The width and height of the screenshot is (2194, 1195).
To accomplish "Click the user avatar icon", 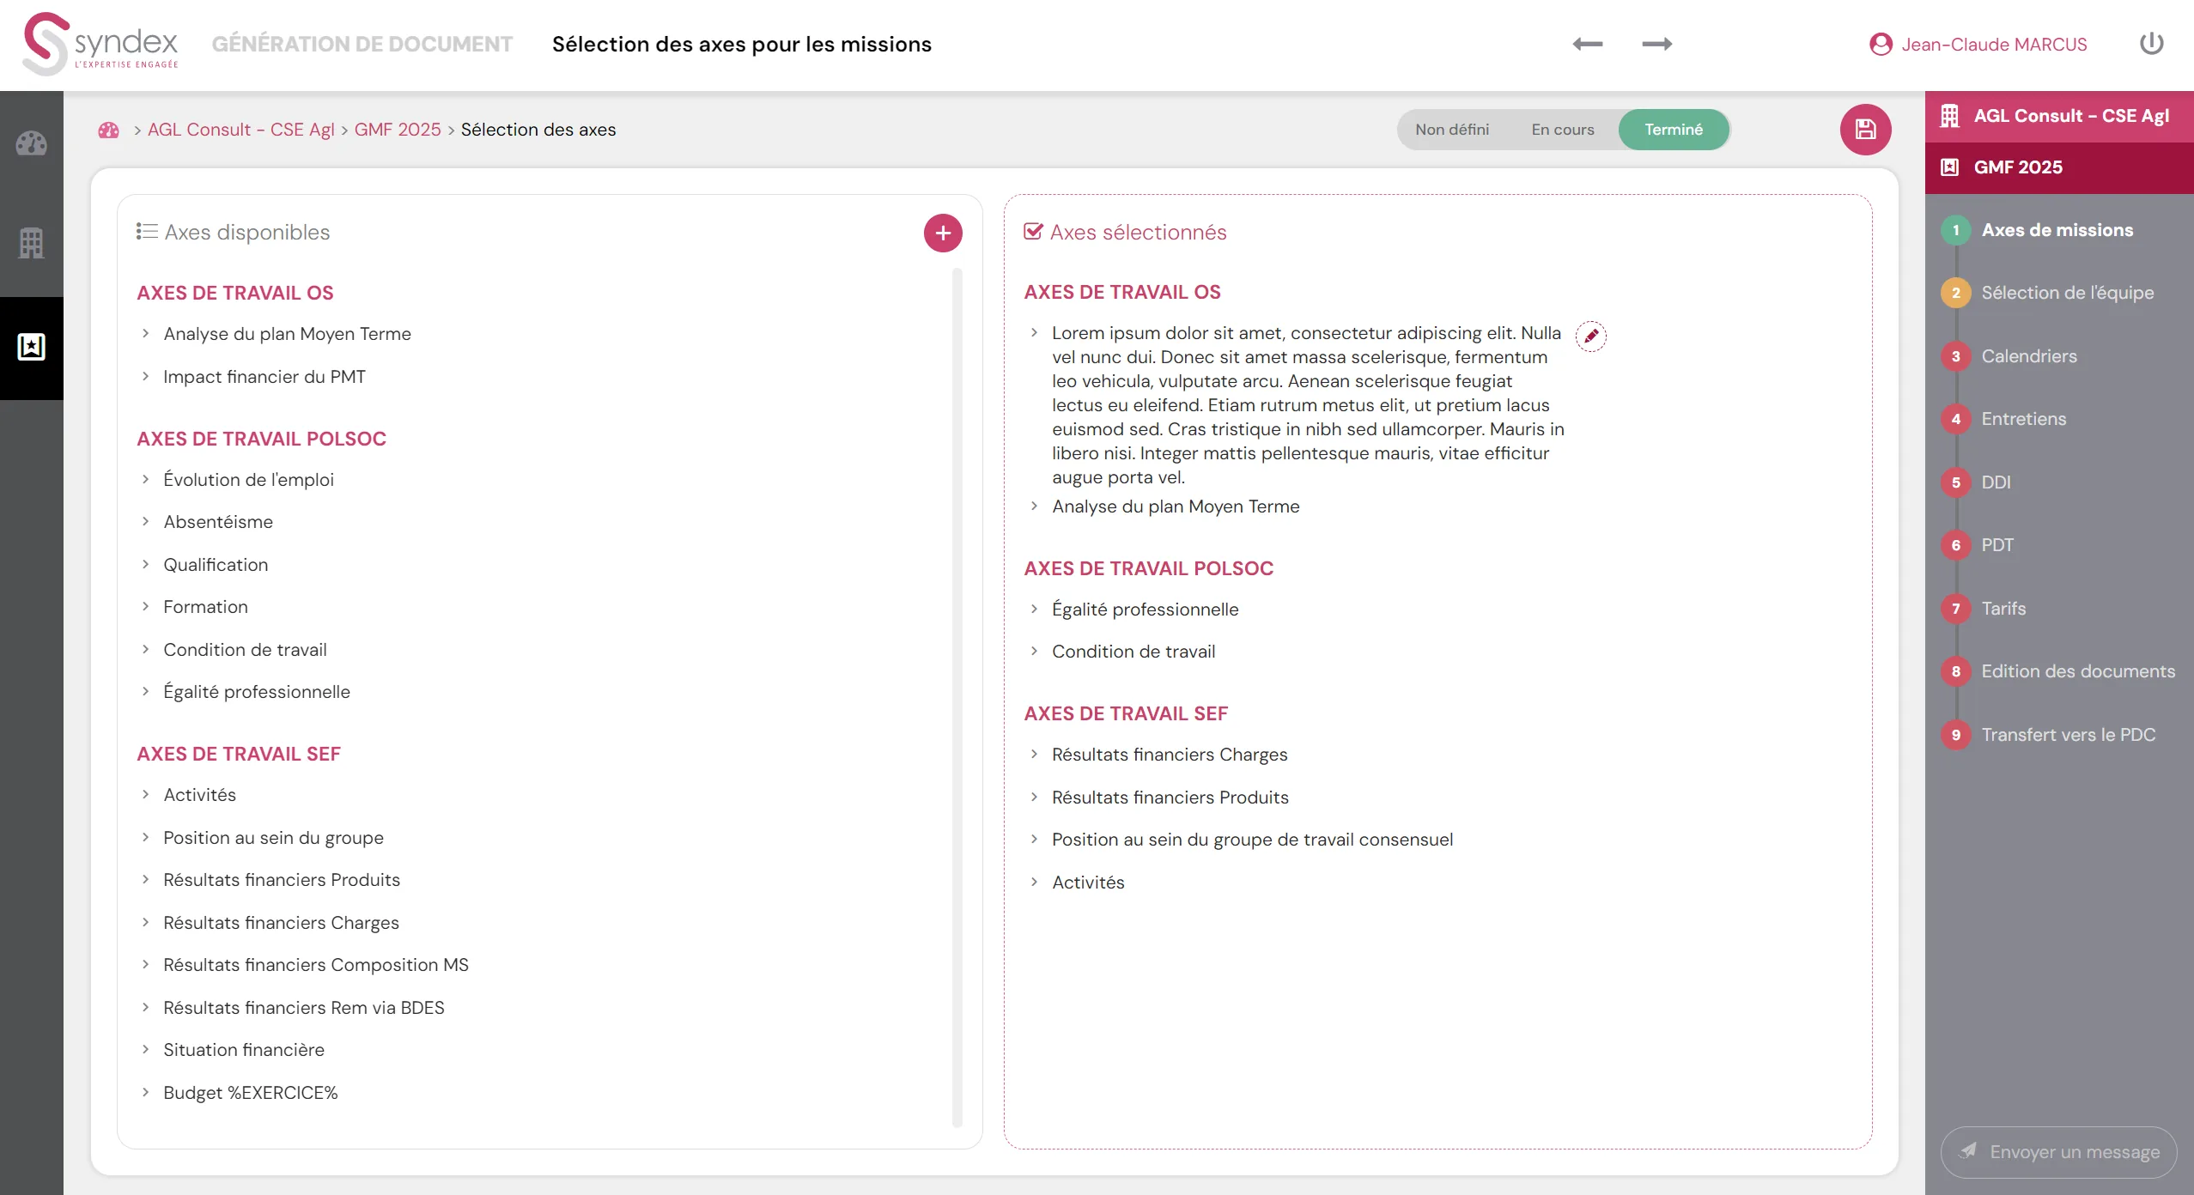I will (1881, 44).
